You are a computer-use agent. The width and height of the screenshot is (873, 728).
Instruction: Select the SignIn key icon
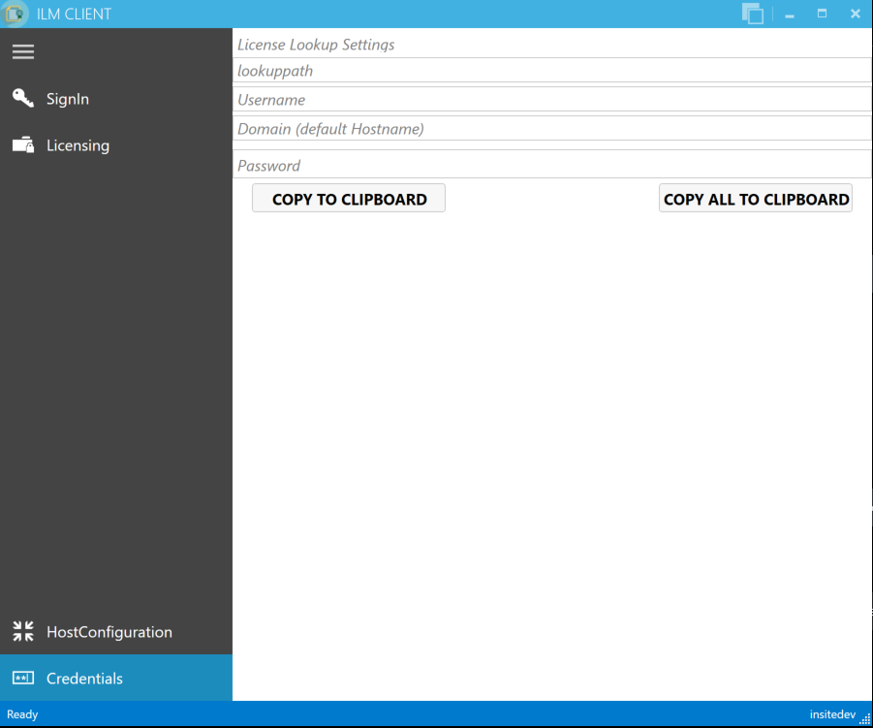pos(22,97)
